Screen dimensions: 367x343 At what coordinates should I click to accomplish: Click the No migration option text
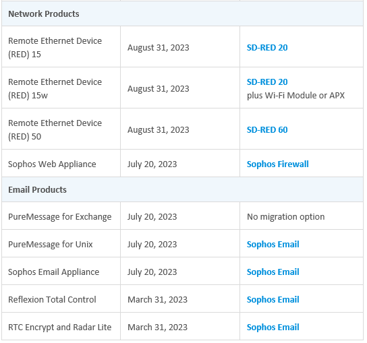click(x=286, y=217)
